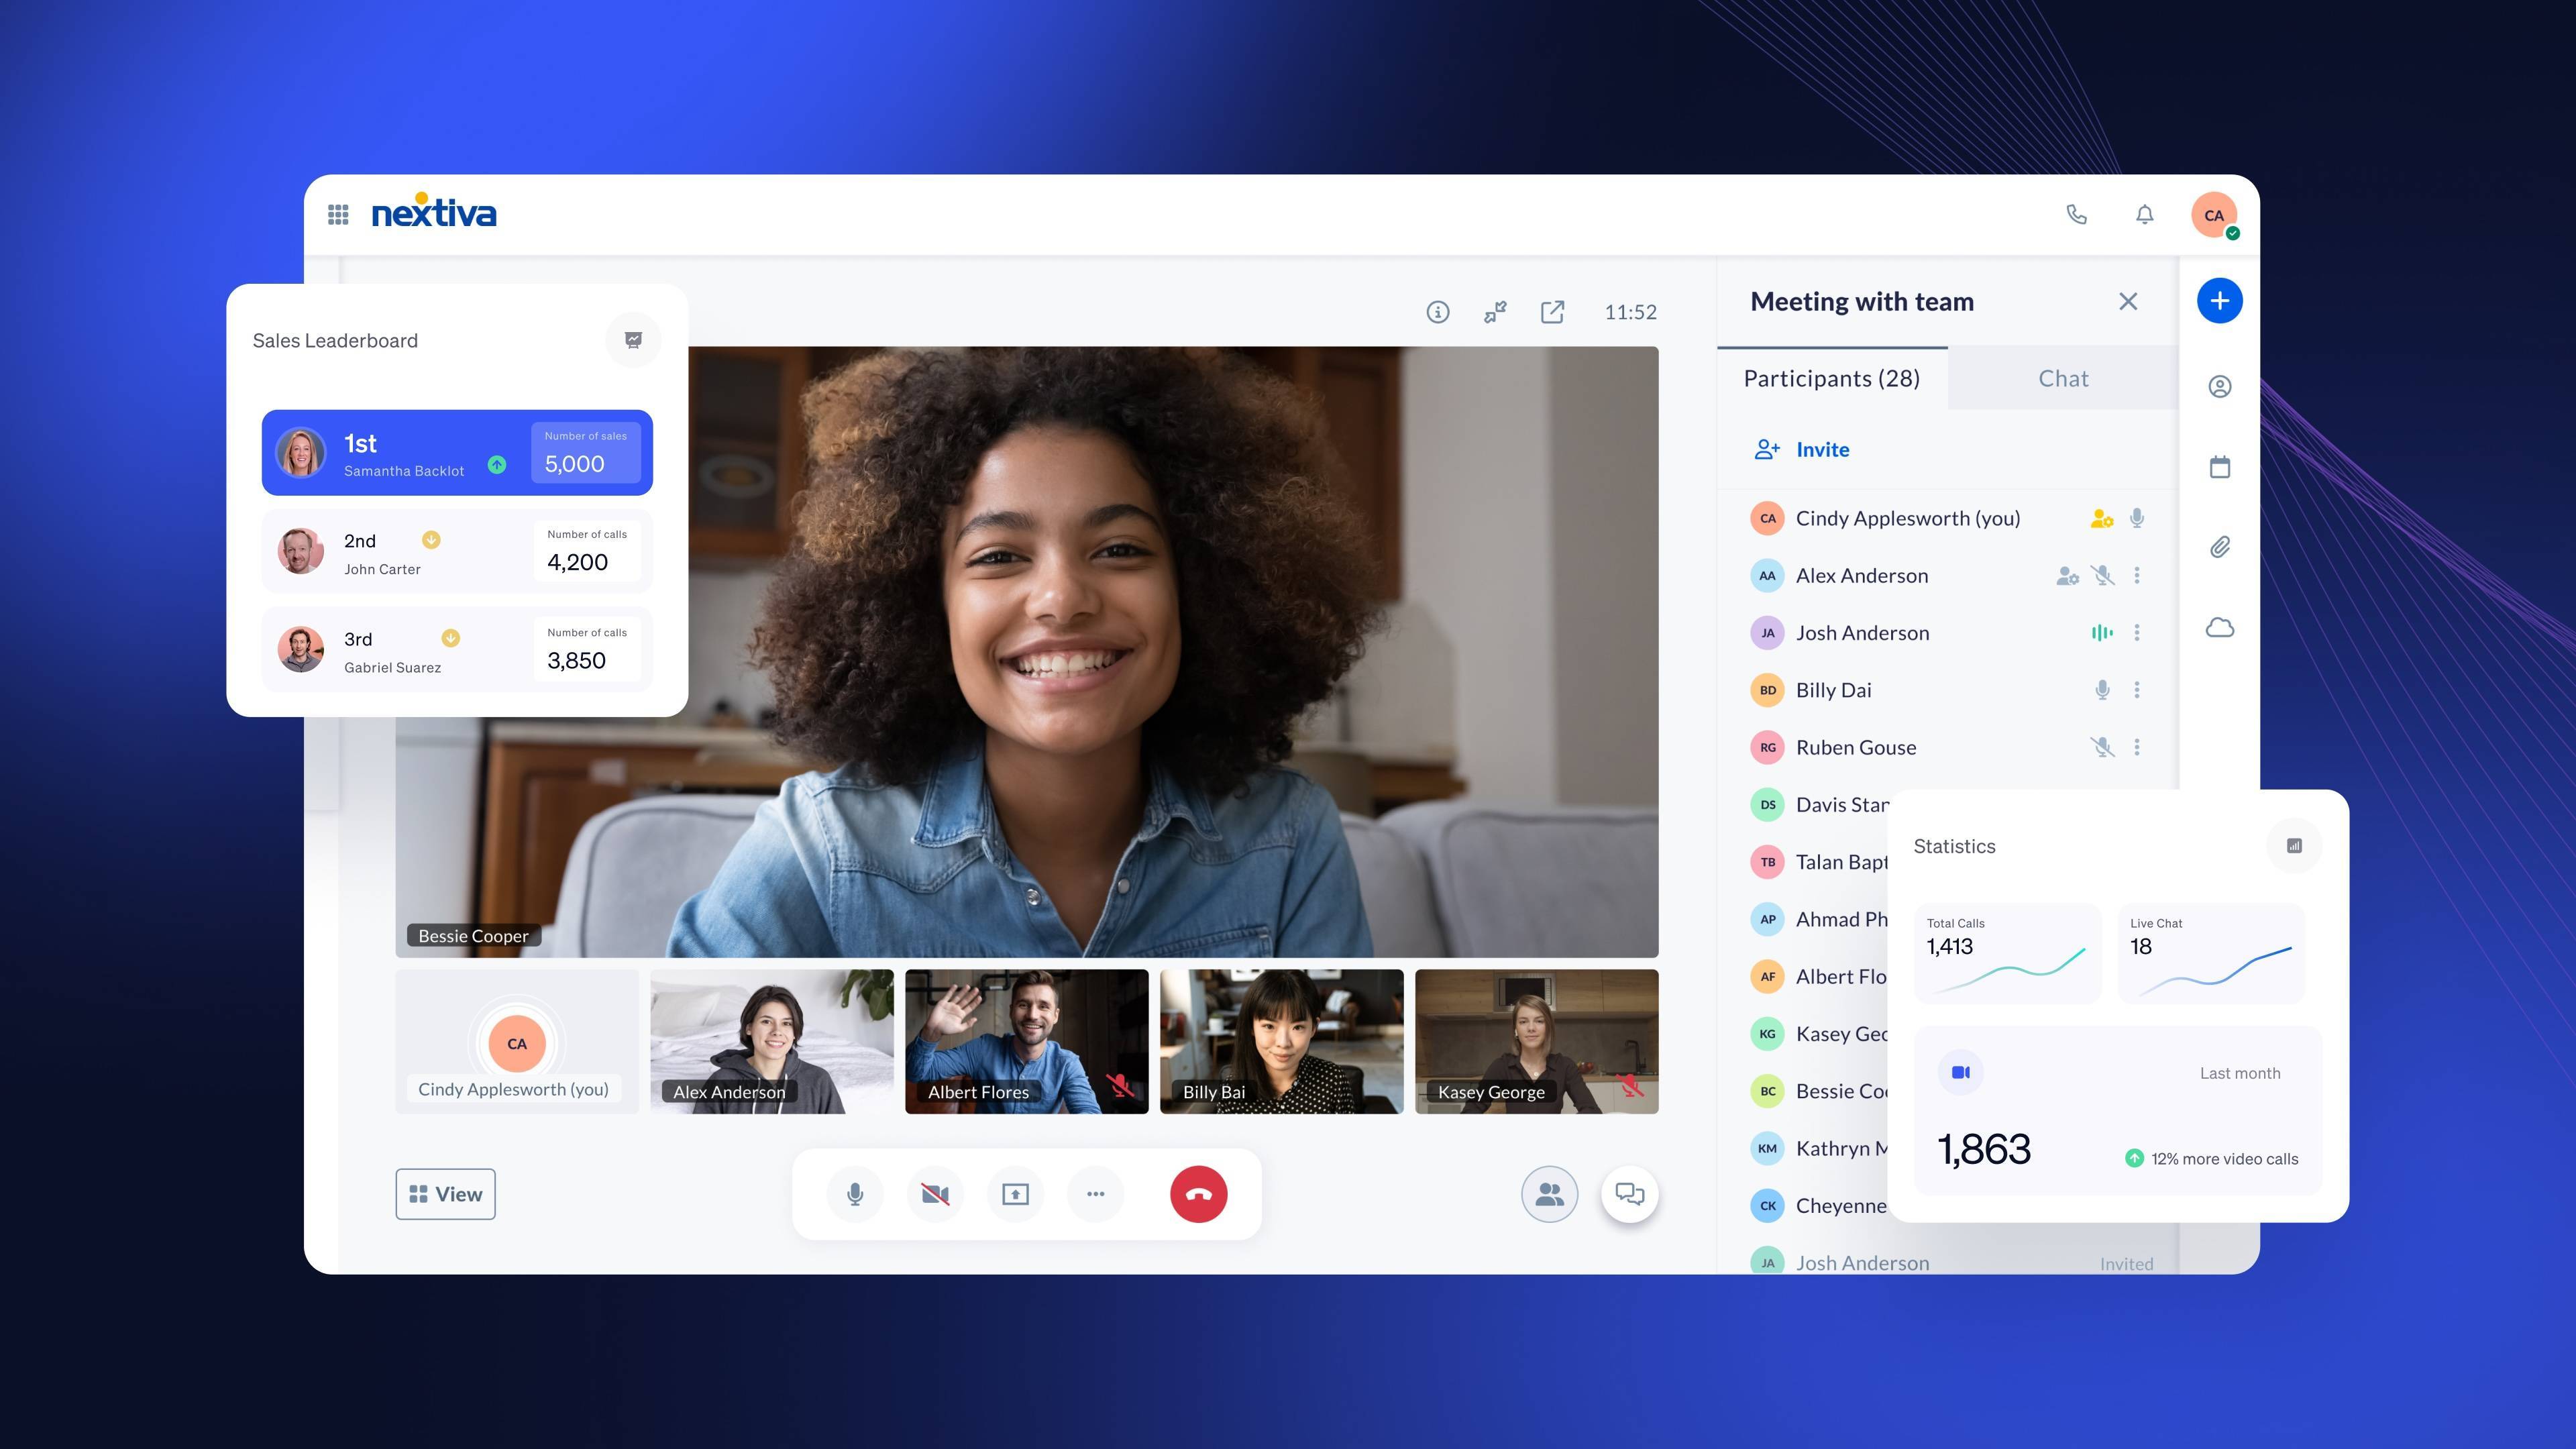Open the calendar icon in right sidebar
The width and height of the screenshot is (2576, 1449).
point(2219,467)
